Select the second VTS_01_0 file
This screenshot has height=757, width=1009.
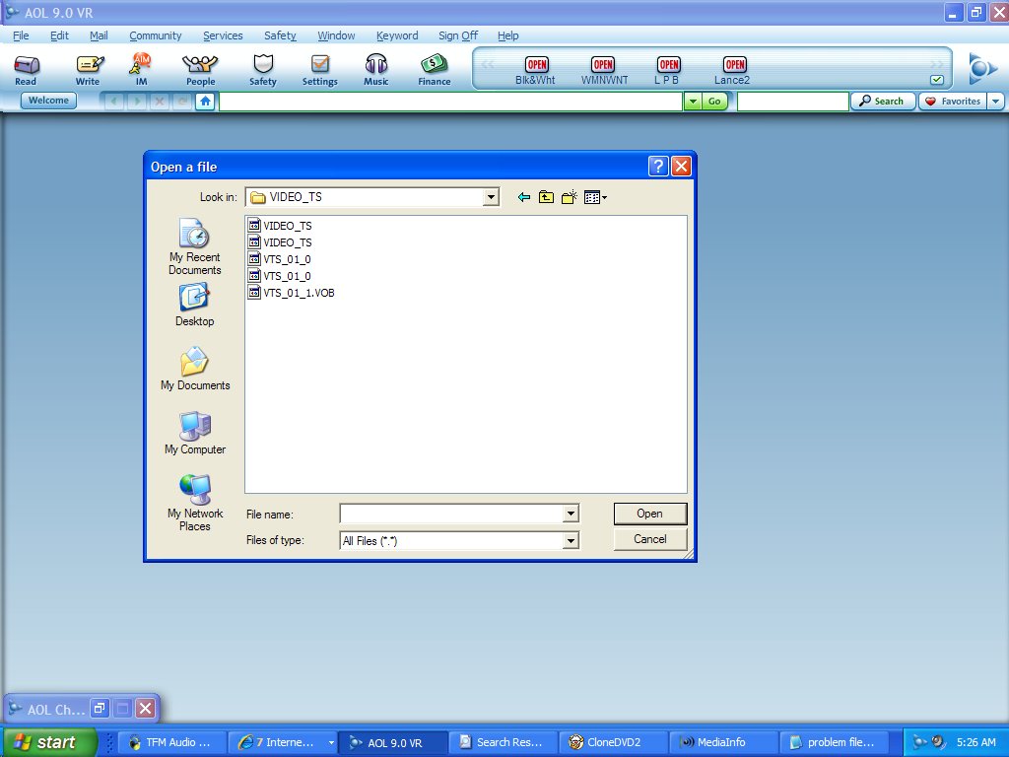click(279, 276)
